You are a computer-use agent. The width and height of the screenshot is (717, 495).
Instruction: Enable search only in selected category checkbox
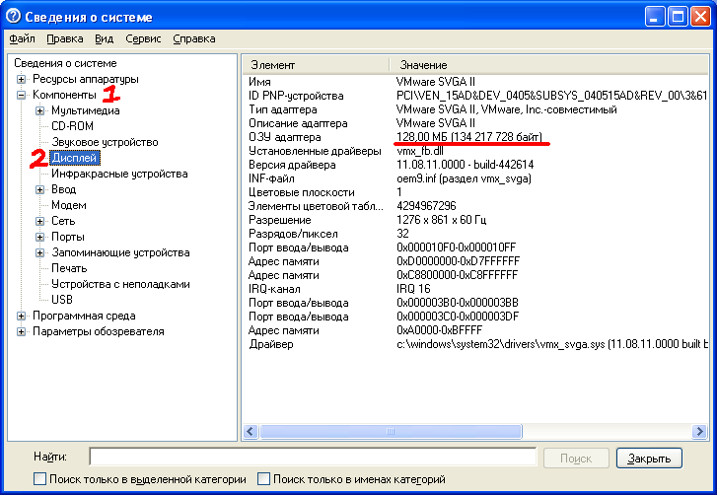tap(40, 479)
